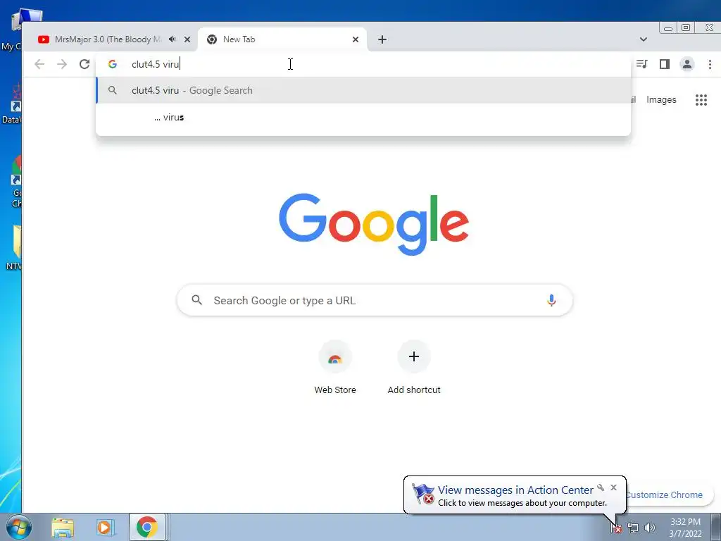The height and width of the screenshot is (541, 721).
Task: Click the Web Store shortcut label
Action: 335,390
